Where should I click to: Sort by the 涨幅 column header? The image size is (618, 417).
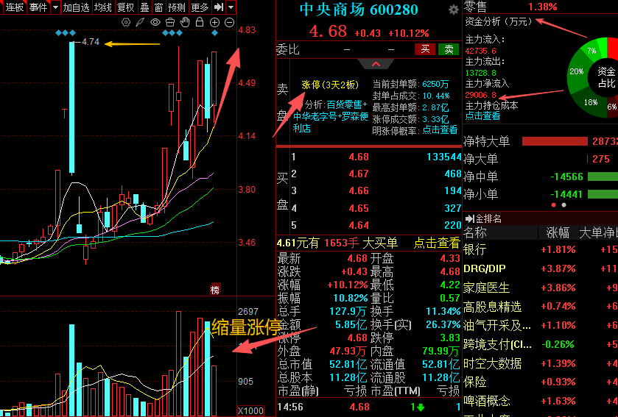(558, 232)
